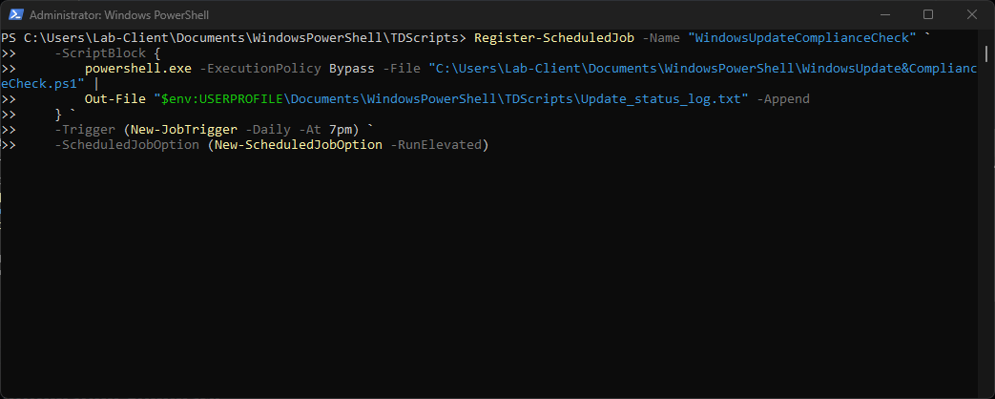Click the vertical scrollbar thumb
995x399 pixels.
pos(986,52)
